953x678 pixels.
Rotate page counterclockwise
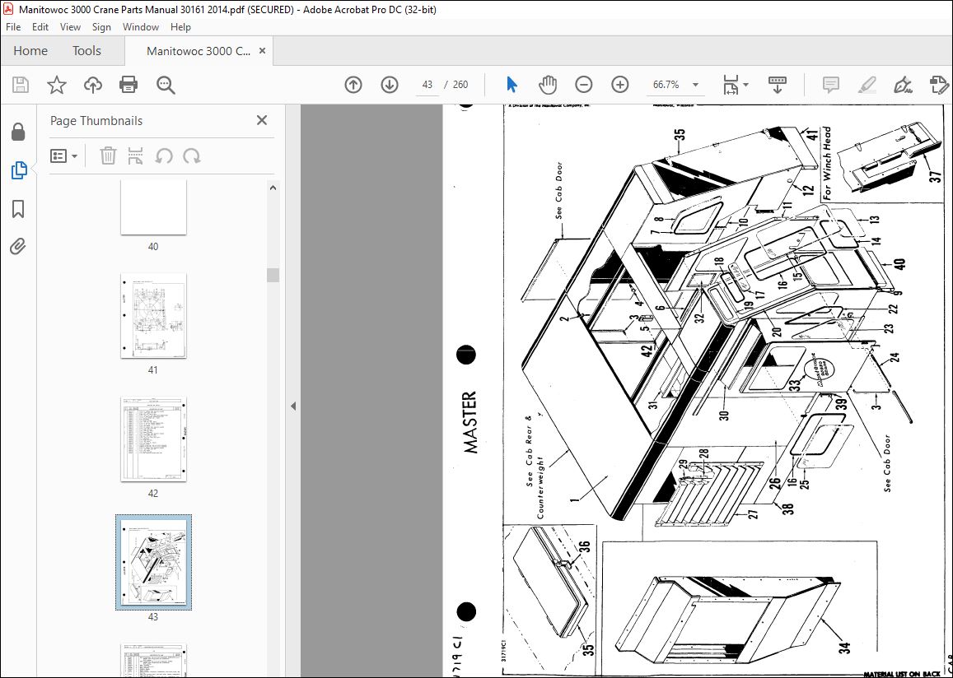(x=163, y=156)
